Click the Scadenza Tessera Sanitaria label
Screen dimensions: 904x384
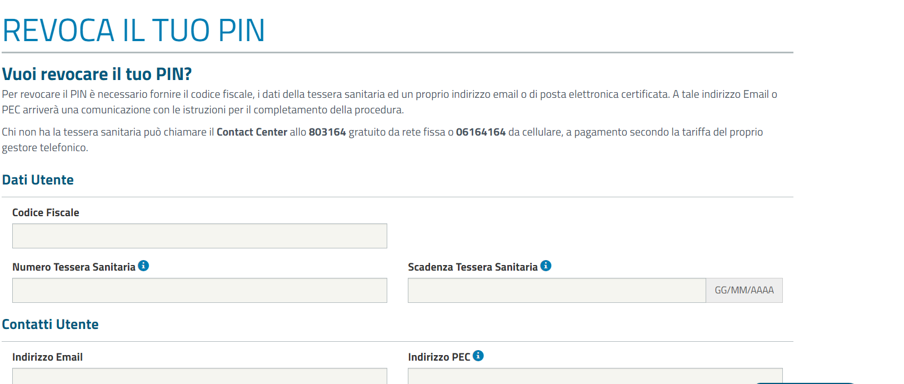(x=473, y=267)
